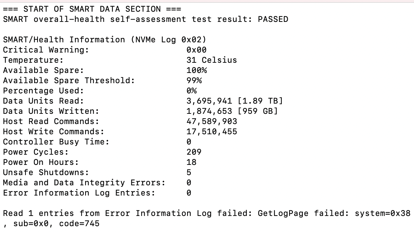Click the Power Cycles value 209
The height and width of the screenshot is (232, 414).
tap(194, 152)
